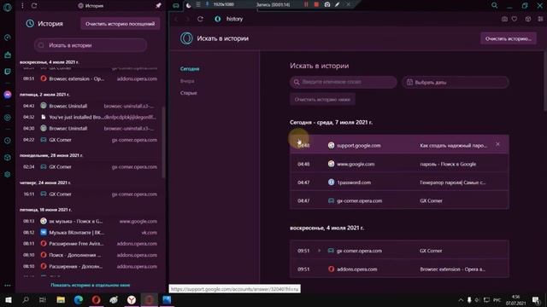The width and height of the screenshot is (547, 307).
Task: Open the Выбрать даты date picker
Action: point(456,82)
